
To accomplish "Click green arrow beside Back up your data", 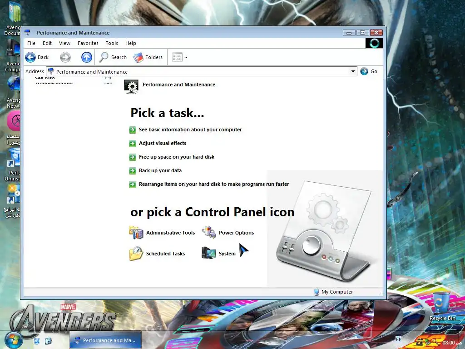I will (133, 171).
